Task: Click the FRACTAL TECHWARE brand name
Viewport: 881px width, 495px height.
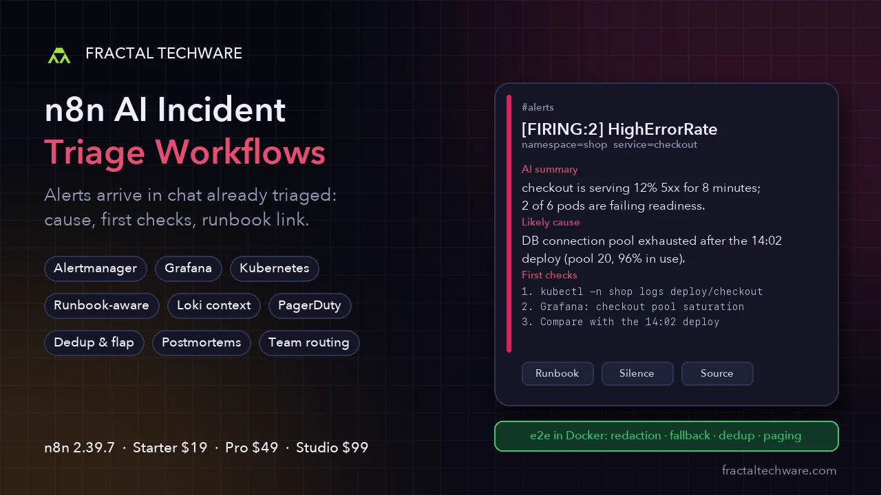Action: [x=164, y=54]
